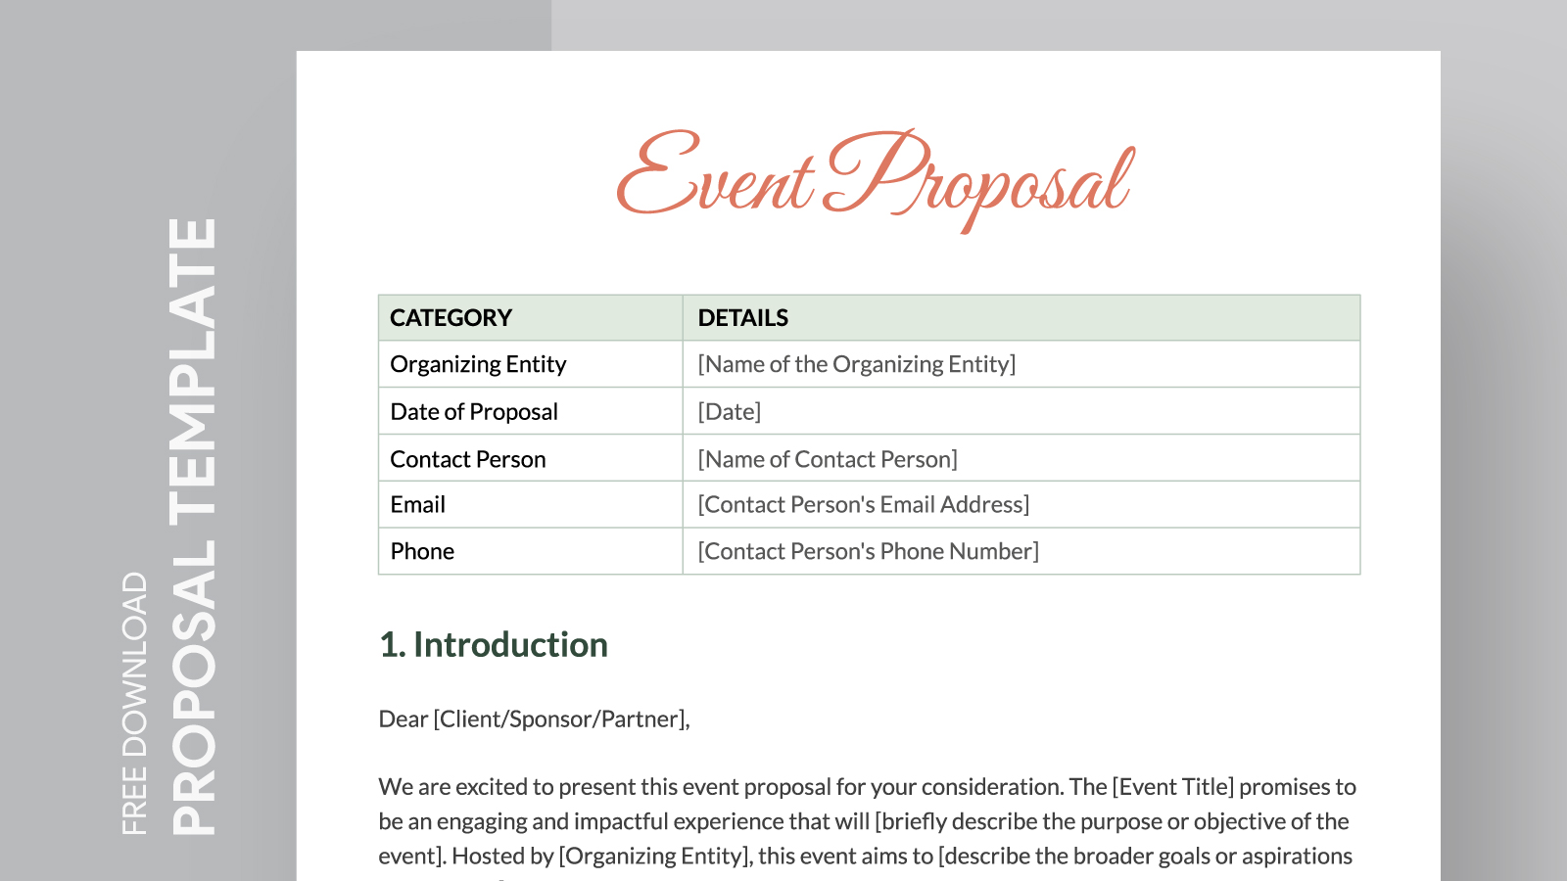Click the Event Proposal script title
This screenshot has height=881, width=1567.
[875, 178]
